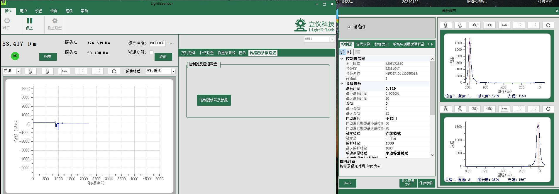This screenshot has height=194, width=559.
Task: Open the 高级 menu
Action: click(x=69, y=11)
